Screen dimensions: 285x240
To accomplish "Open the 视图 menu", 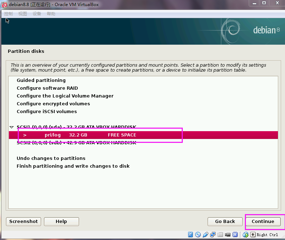I will [23, 14].
